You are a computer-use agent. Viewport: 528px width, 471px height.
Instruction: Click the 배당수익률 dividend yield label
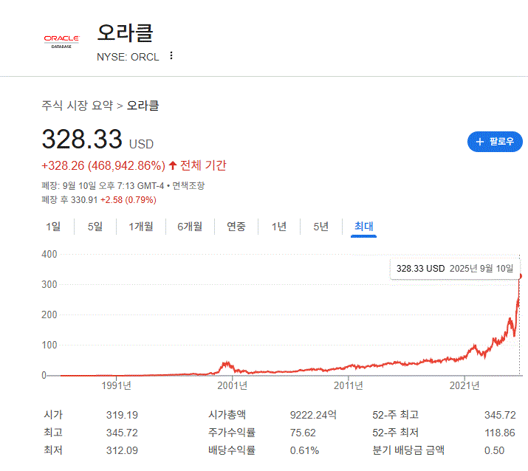231,450
